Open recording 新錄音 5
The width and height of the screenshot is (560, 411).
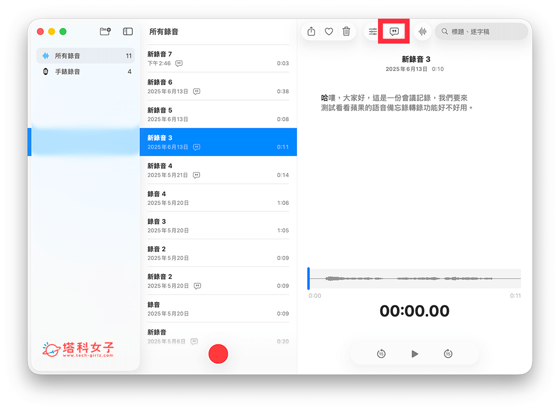(x=218, y=114)
